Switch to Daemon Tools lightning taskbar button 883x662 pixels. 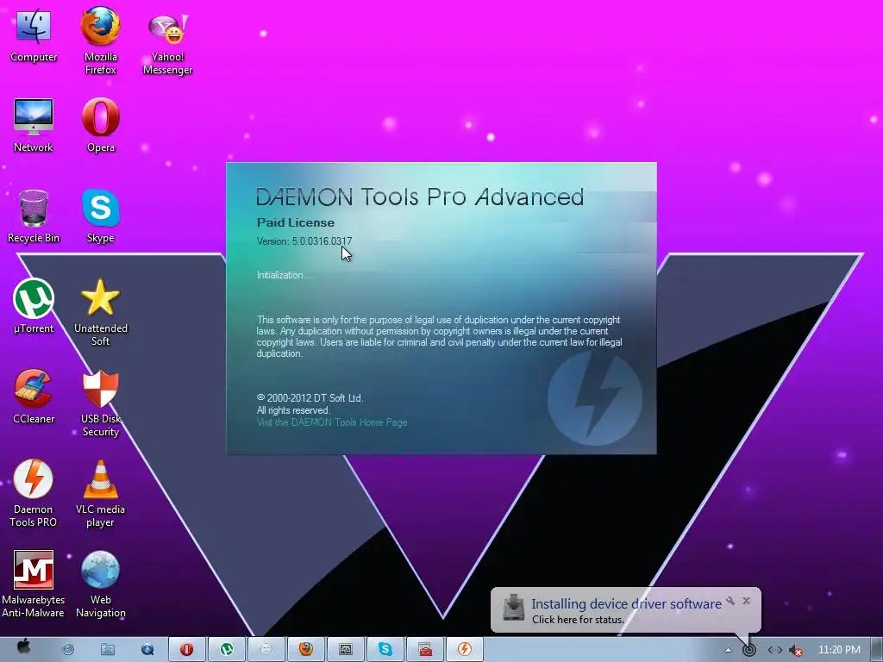pyautogui.click(x=465, y=649)
